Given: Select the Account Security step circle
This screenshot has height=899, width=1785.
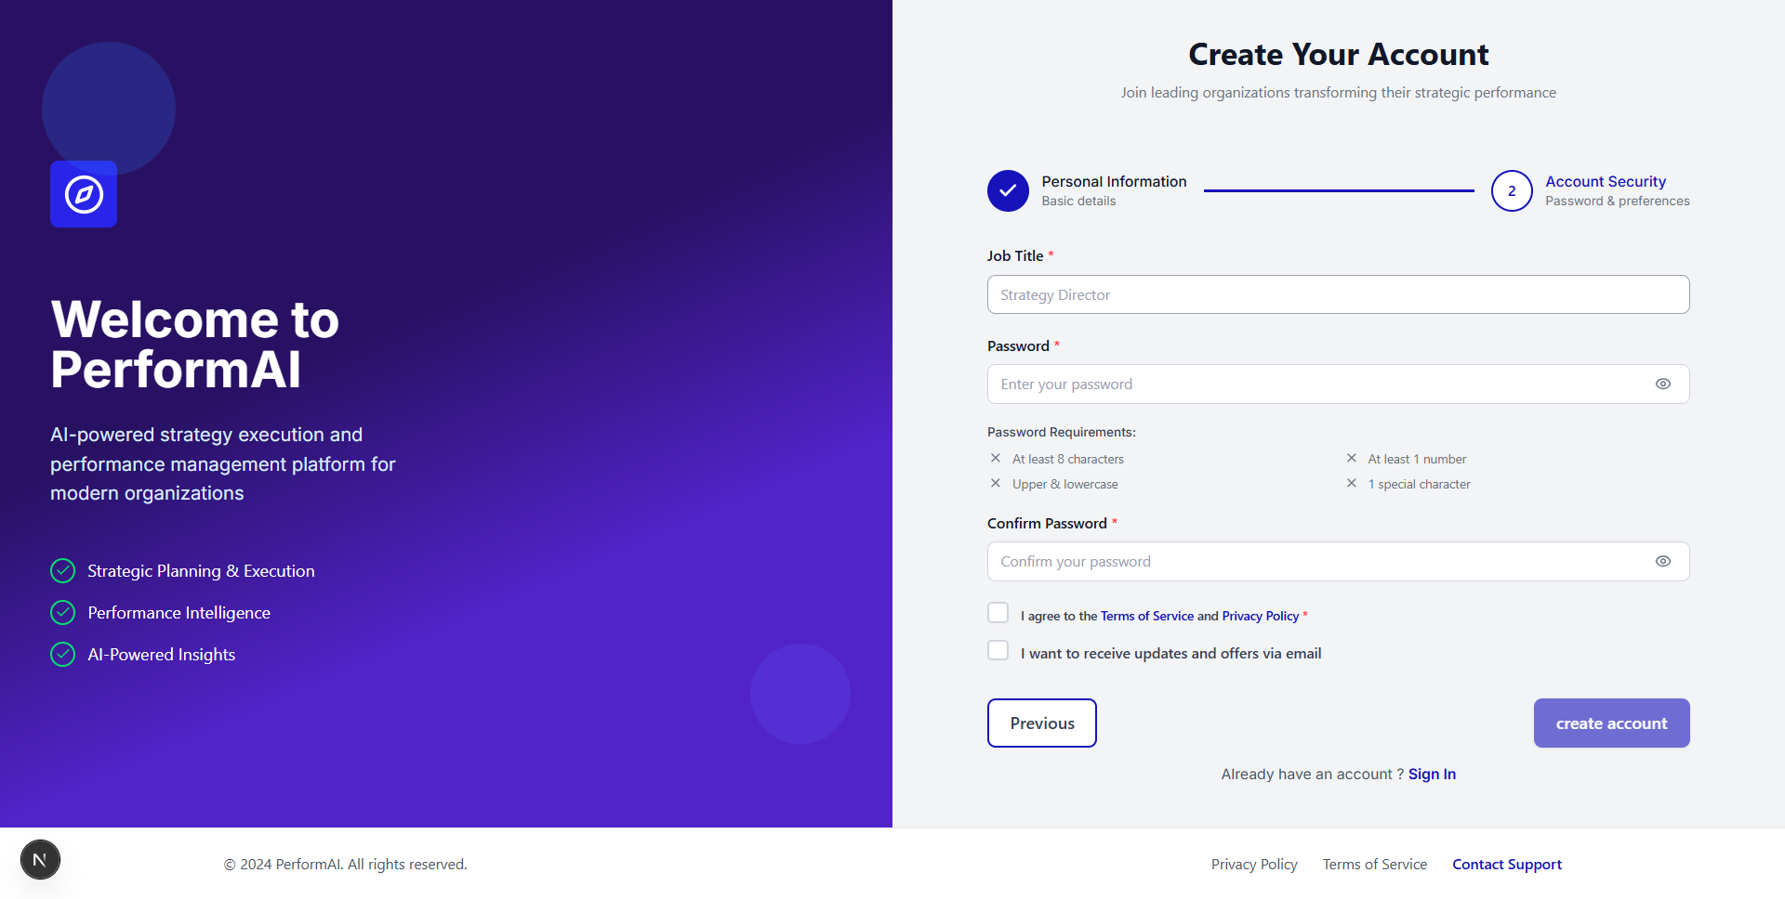Looking at the screenshot, I should point(1512,190).
